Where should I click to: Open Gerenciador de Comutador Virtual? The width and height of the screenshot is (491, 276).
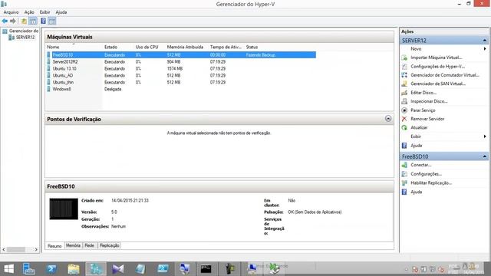point(445,75)
